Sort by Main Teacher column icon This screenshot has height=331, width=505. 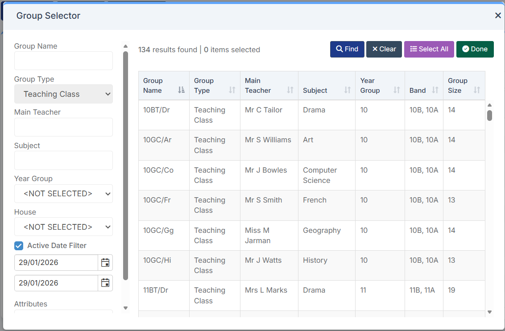click(290, 90)
